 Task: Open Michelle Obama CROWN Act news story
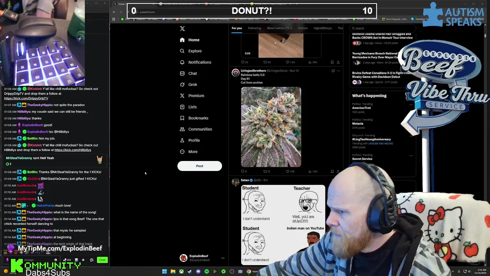[382, 36]
